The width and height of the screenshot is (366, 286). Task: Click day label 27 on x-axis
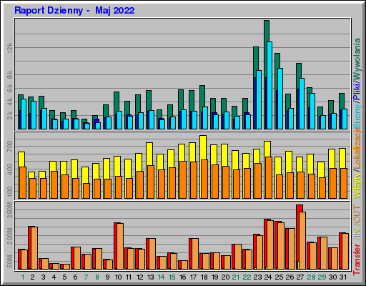[x=300, y=277]
